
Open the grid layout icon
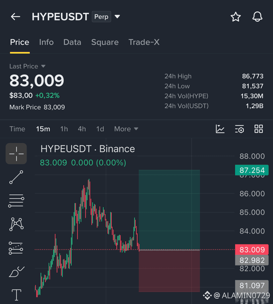(258, 129)
